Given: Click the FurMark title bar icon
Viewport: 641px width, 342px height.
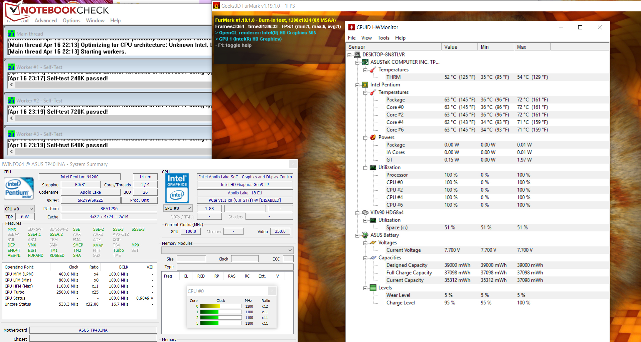Looking at the screenshot, I should pos(216,6).
